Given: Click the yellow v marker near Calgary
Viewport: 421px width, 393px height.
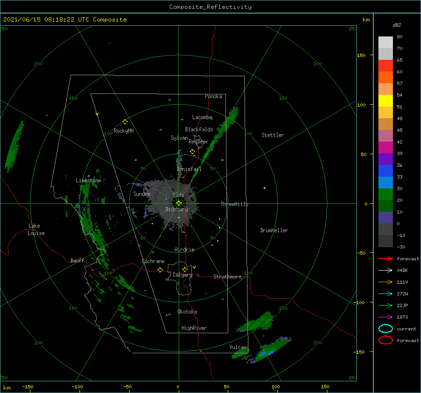Looking at the screenshot, I should pyautogui.click(x=195, y=267).
